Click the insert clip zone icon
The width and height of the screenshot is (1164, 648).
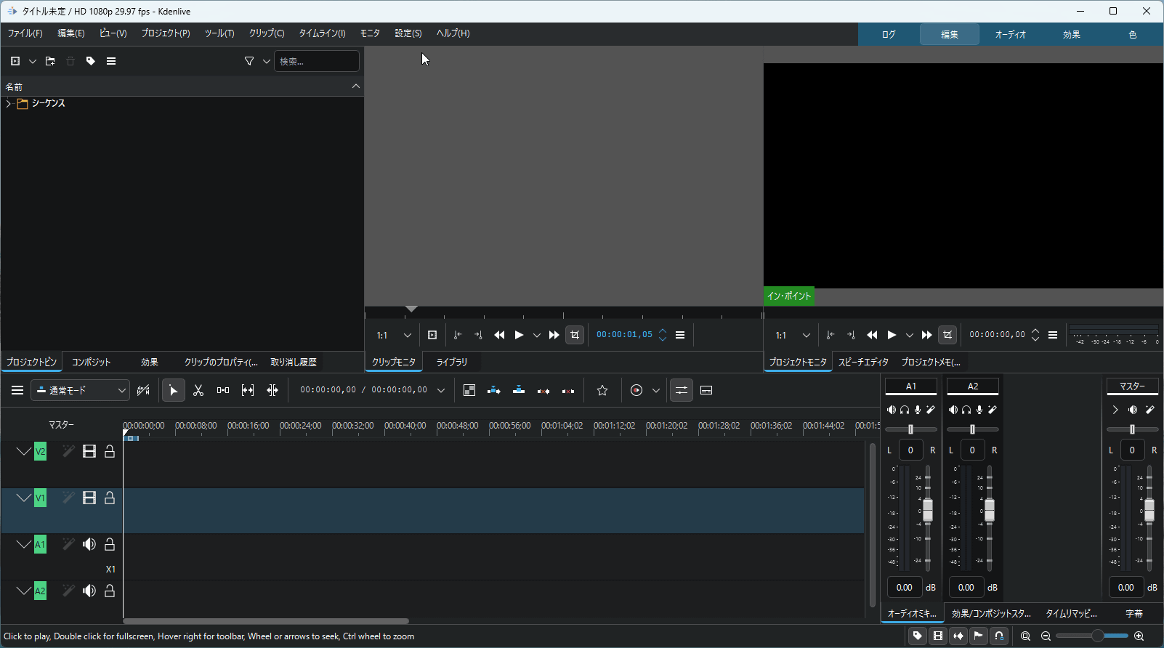[x=494, y=391]
